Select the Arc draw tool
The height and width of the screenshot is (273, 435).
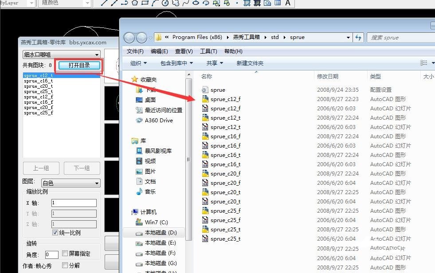coord(155,3)
